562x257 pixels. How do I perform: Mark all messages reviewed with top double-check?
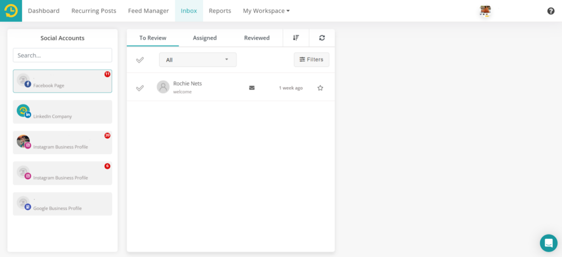(x=140, y=60)
